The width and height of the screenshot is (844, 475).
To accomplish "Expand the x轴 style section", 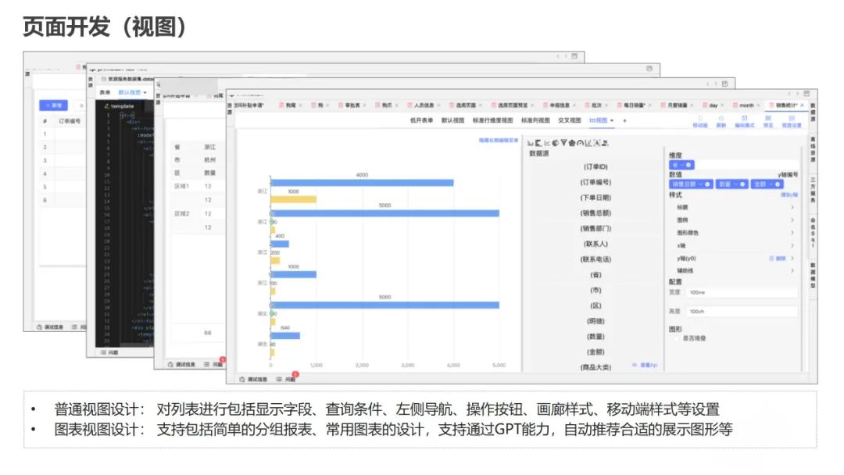I will point(735,245).
